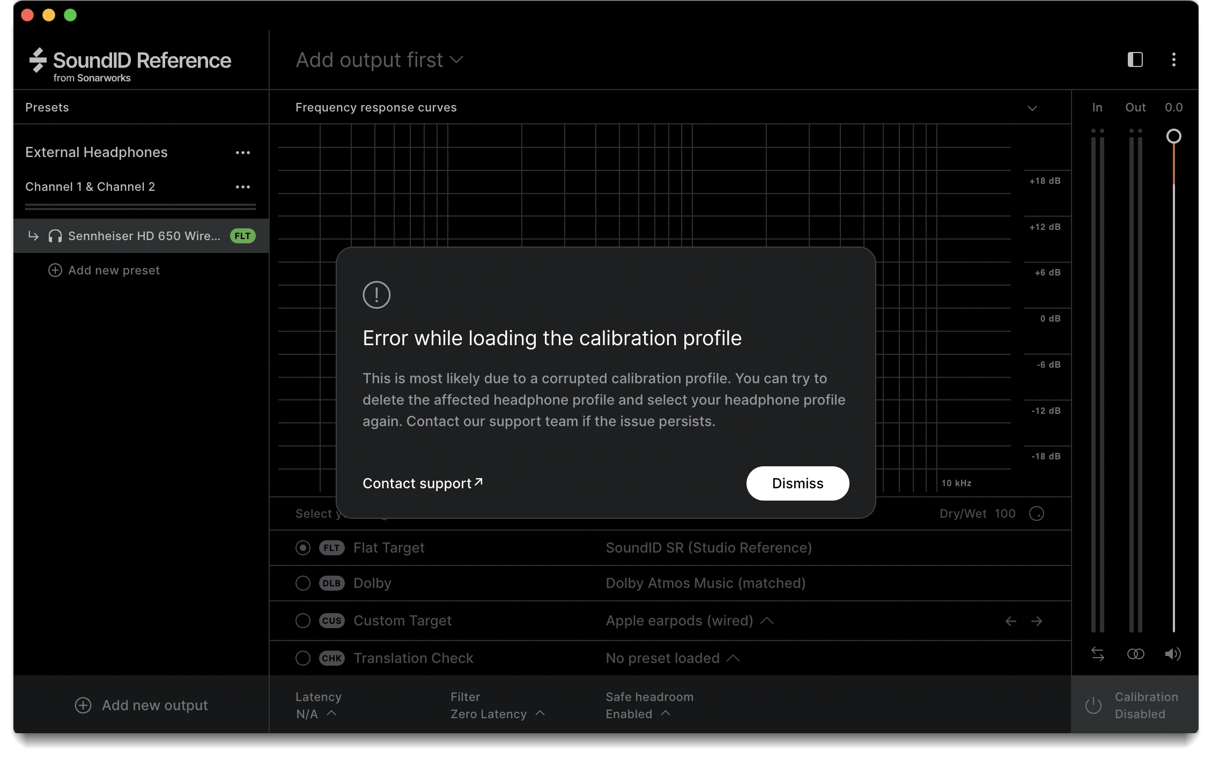Toggle the mono overlapping-circles icon
1212x760 pixels.
point(1135,654)
